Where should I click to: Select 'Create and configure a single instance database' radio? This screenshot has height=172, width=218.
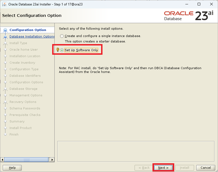pos(62,36)
